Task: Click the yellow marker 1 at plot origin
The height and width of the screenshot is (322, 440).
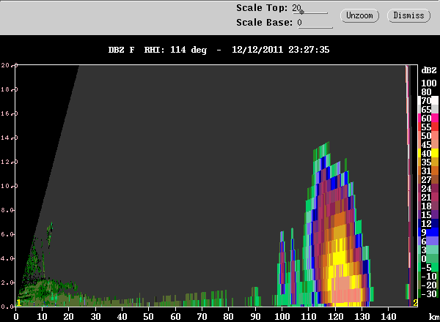Action: 18,303
